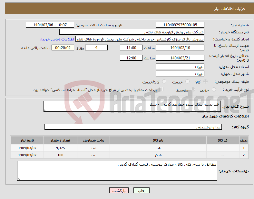254x199 pixels.
Task: Select the جزیی purchase type radio
Action: coord(214,89)
